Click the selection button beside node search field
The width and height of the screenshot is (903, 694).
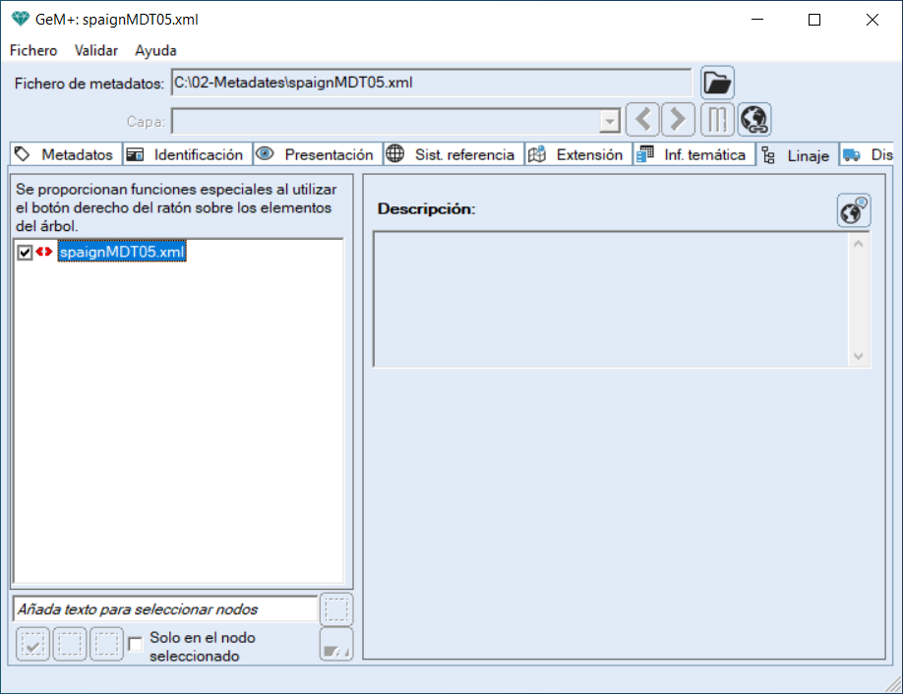coord(336,609)
